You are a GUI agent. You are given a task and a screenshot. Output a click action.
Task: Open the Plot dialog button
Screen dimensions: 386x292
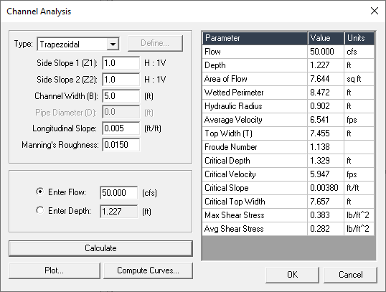pyautogui.click(x=55, y=270)
